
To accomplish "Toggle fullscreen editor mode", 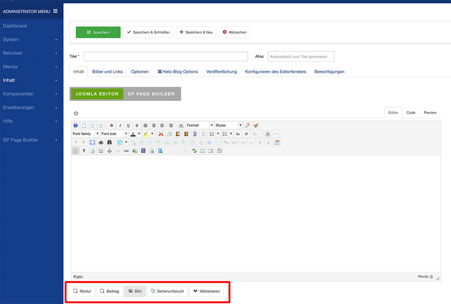I will (92, 142).
